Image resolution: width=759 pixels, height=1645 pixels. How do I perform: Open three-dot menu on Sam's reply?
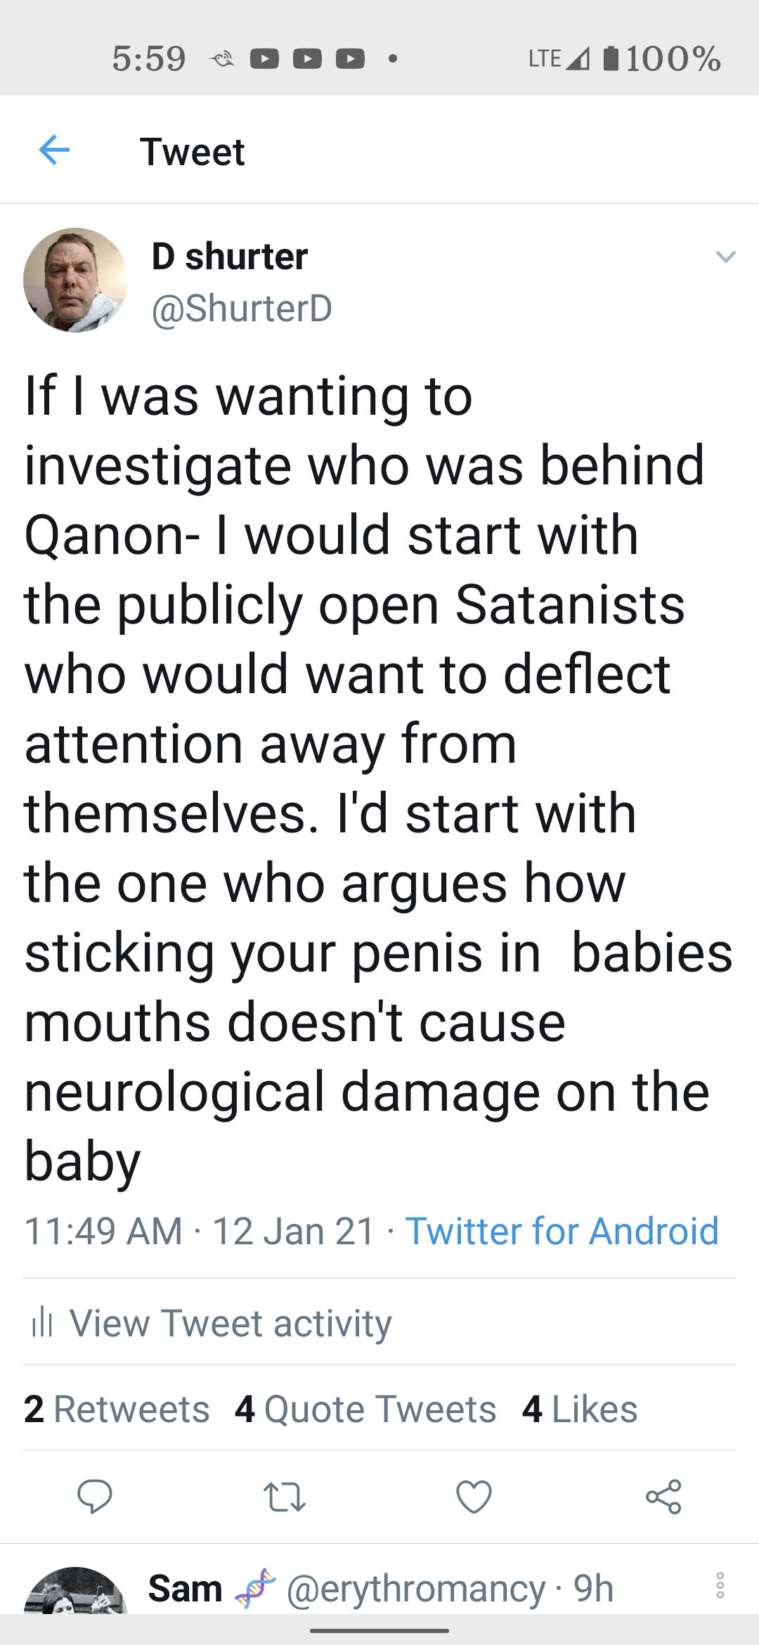click(x=720, y=1586)
